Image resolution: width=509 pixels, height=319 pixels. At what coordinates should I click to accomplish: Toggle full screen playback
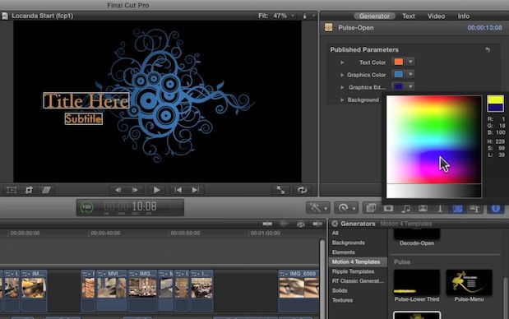tap(280, 190)
